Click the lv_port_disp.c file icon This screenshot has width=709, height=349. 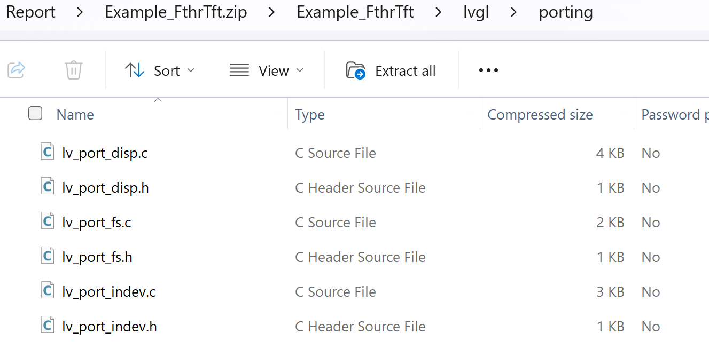tap(48, 152)
